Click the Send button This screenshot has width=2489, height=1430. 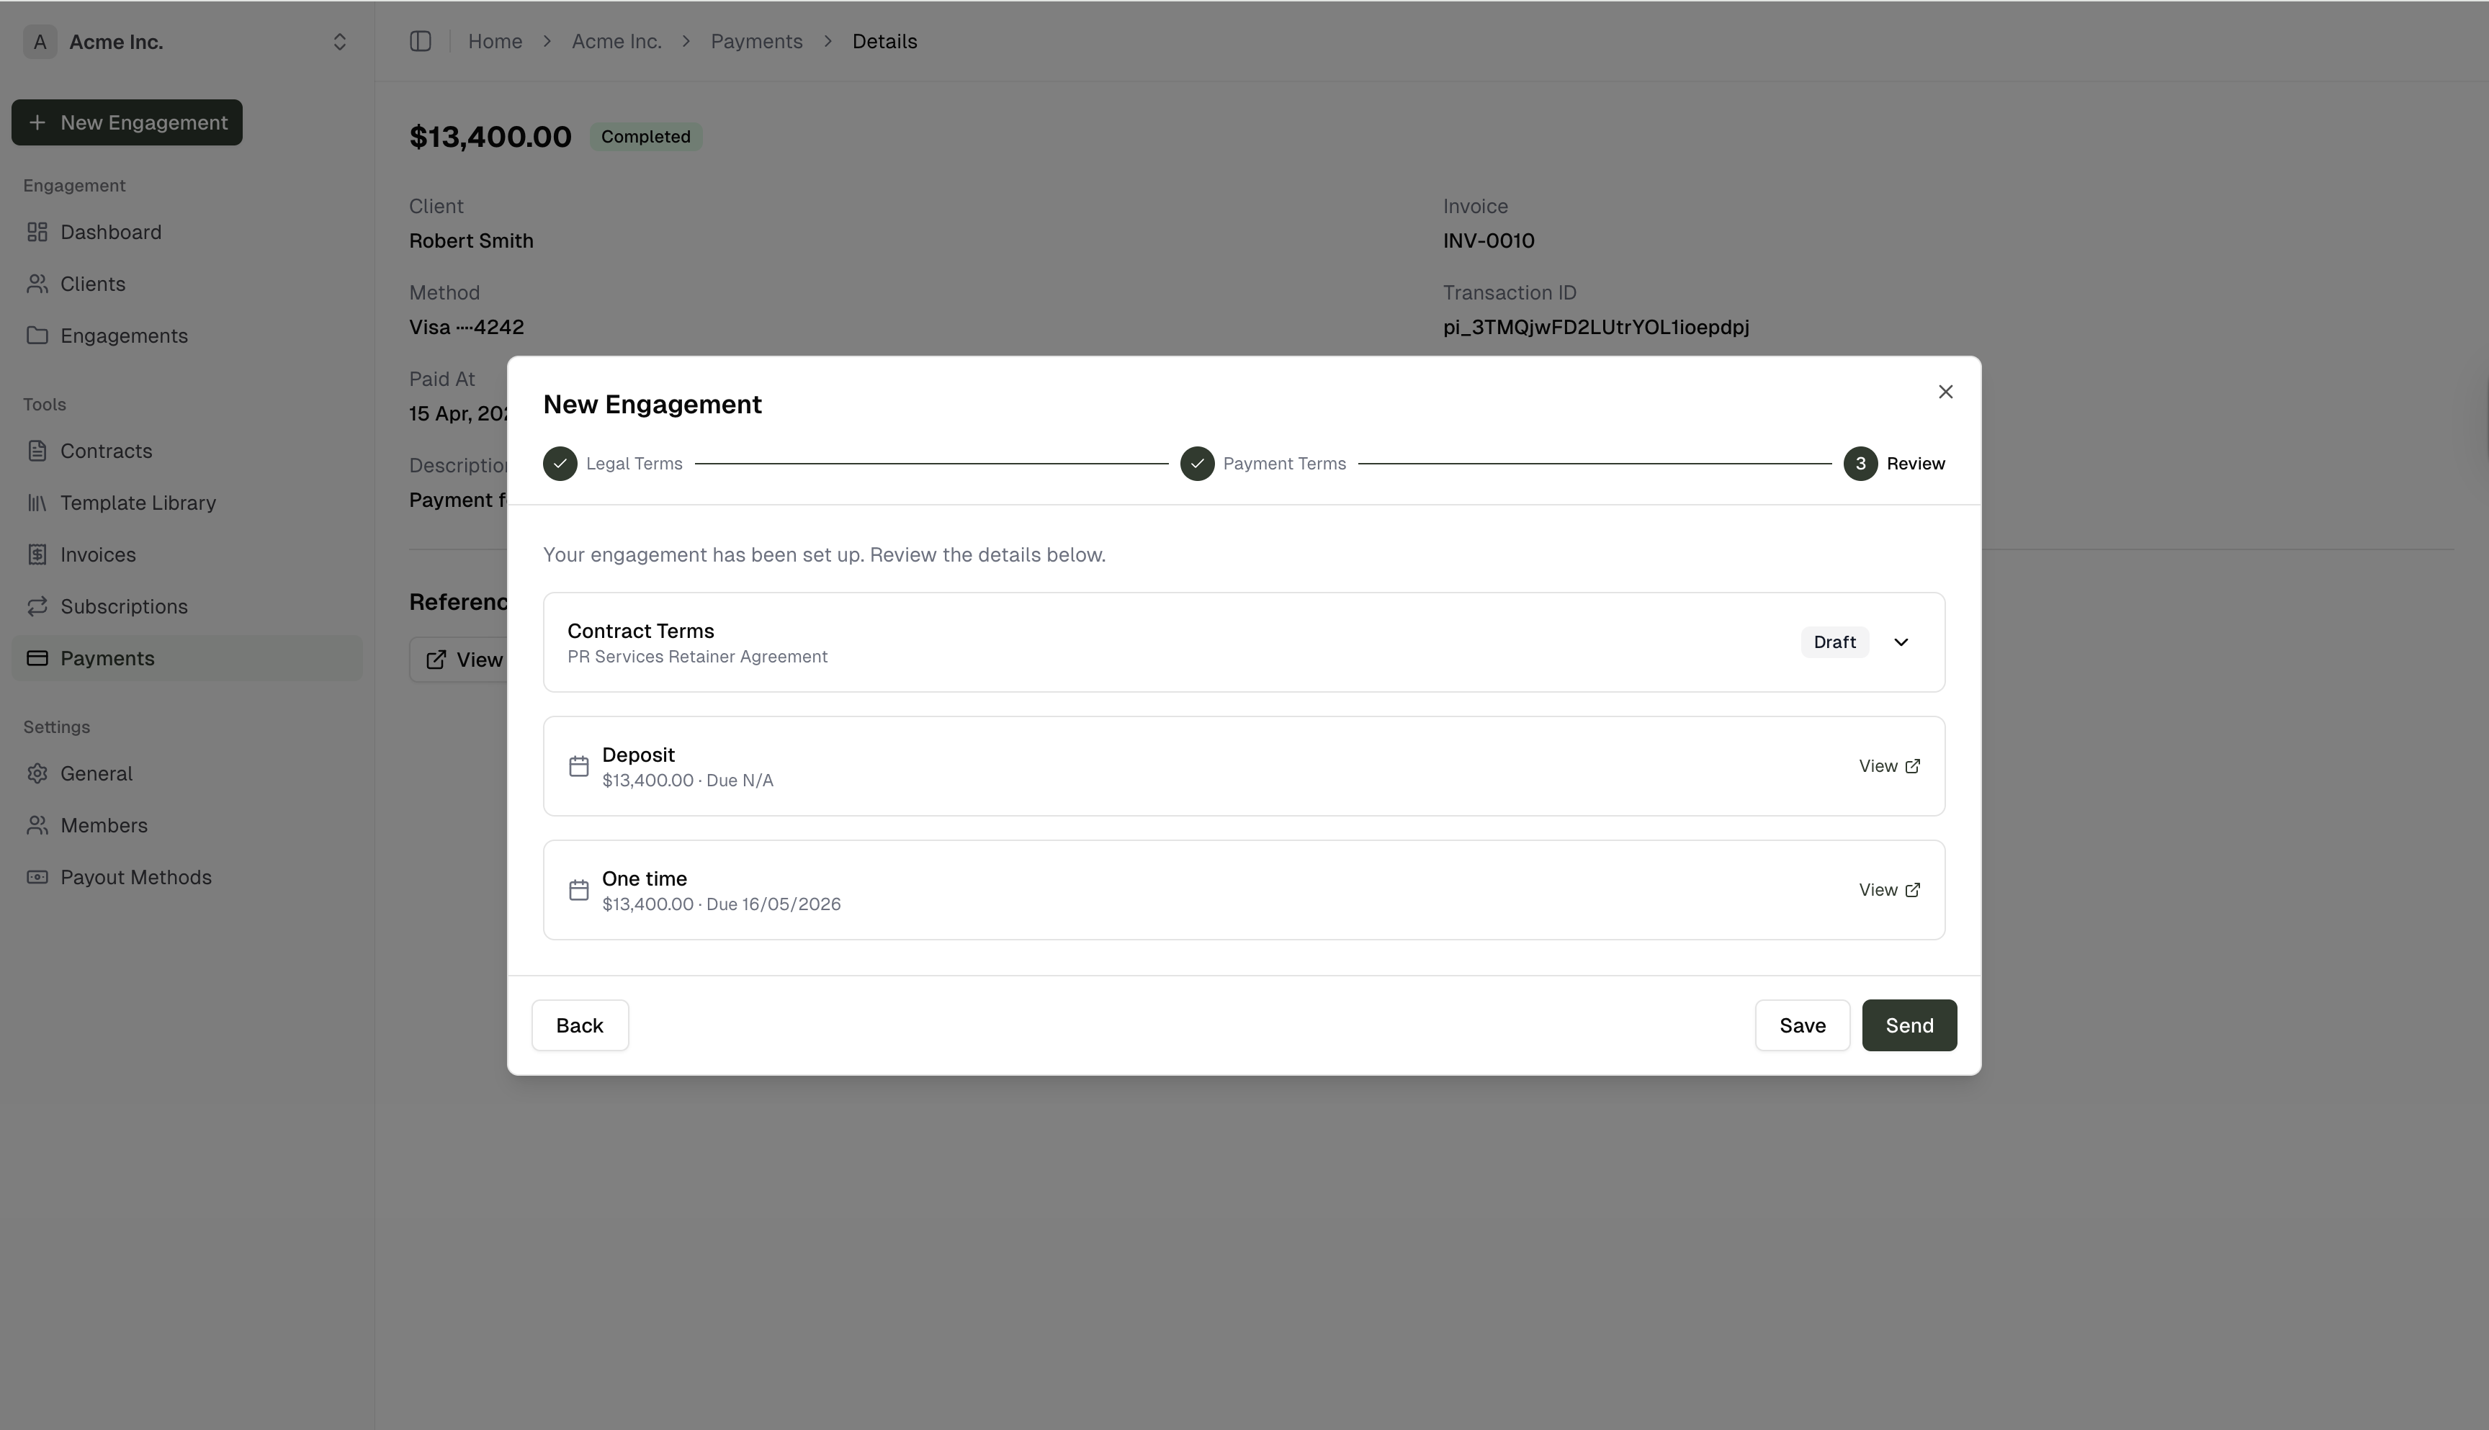point(1908,1025)
